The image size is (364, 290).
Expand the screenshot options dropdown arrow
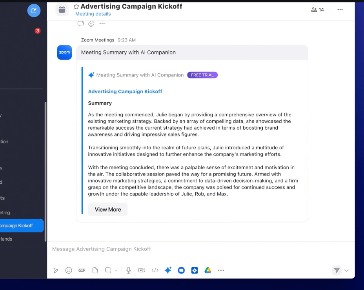coord(116,270)
